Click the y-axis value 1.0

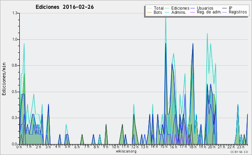(15, 39)
